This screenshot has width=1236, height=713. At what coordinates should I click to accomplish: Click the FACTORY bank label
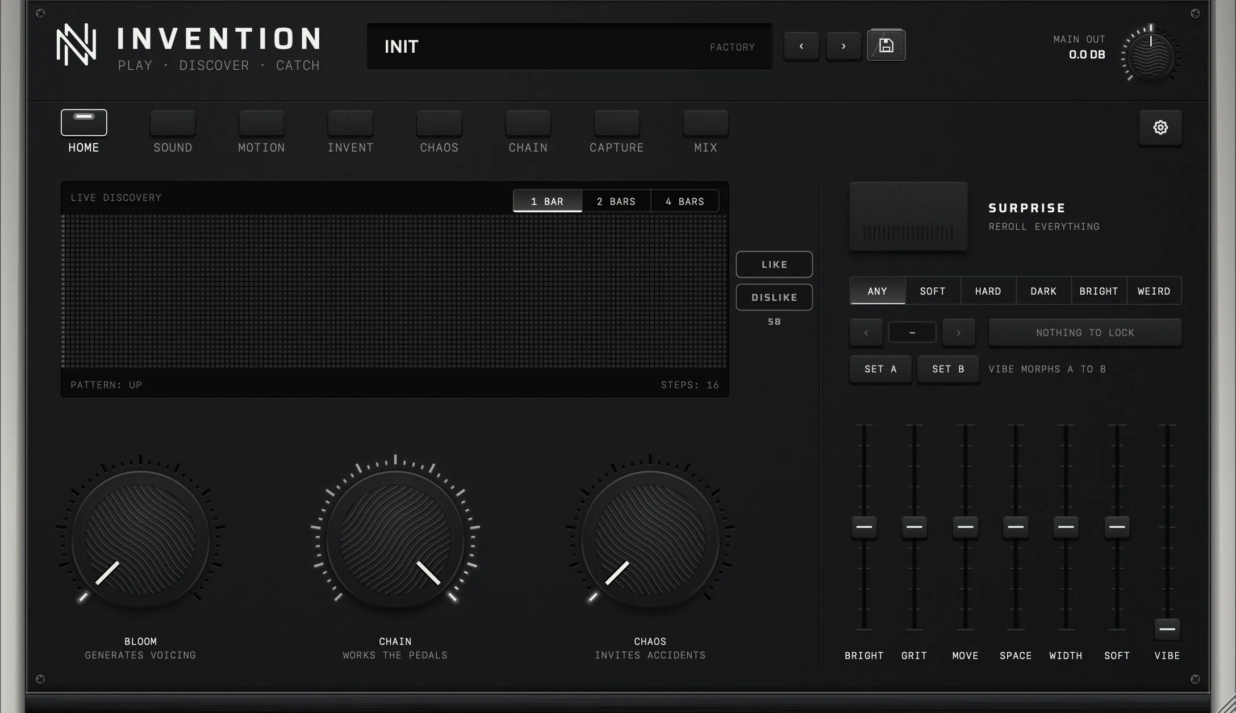732,47
